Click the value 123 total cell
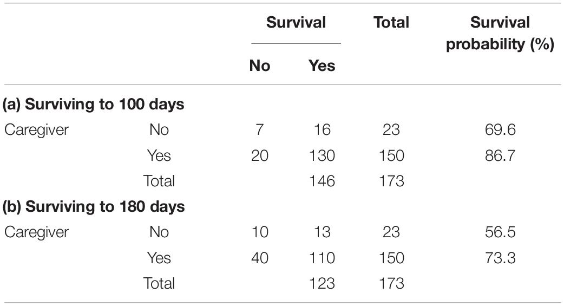The image size is (564, 306). click(322, 283)
